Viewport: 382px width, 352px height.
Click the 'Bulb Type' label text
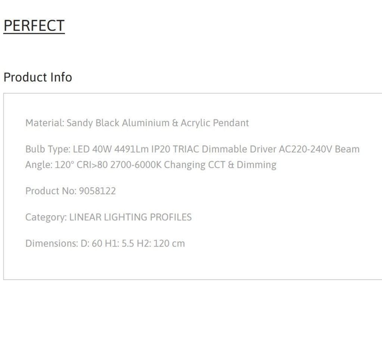click(x=48, y=149)
